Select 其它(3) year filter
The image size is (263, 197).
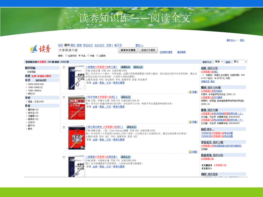tap(31, 94)
